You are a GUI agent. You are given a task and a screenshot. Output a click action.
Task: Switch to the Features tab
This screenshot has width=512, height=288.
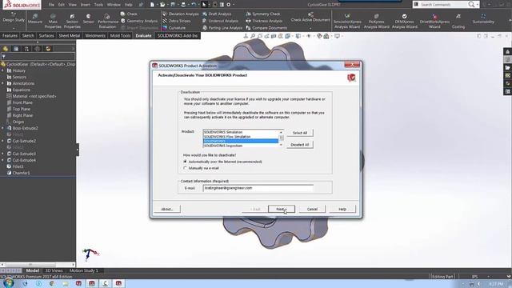10,35
